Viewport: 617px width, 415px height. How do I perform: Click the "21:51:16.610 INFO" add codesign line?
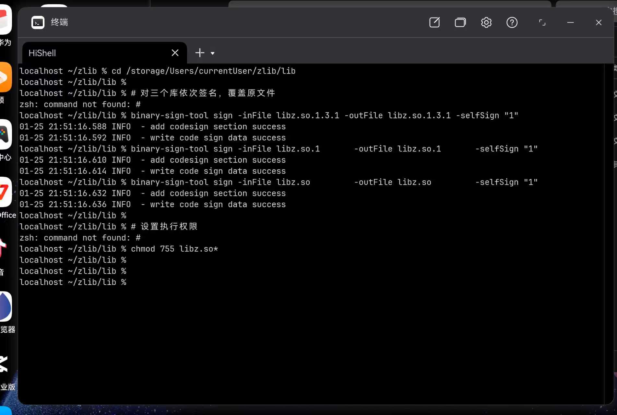click(x=153, y=160)
